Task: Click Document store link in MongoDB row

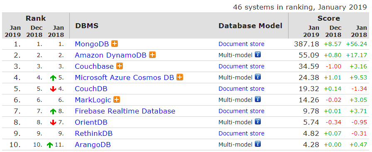Action: [x=241, y=44]
